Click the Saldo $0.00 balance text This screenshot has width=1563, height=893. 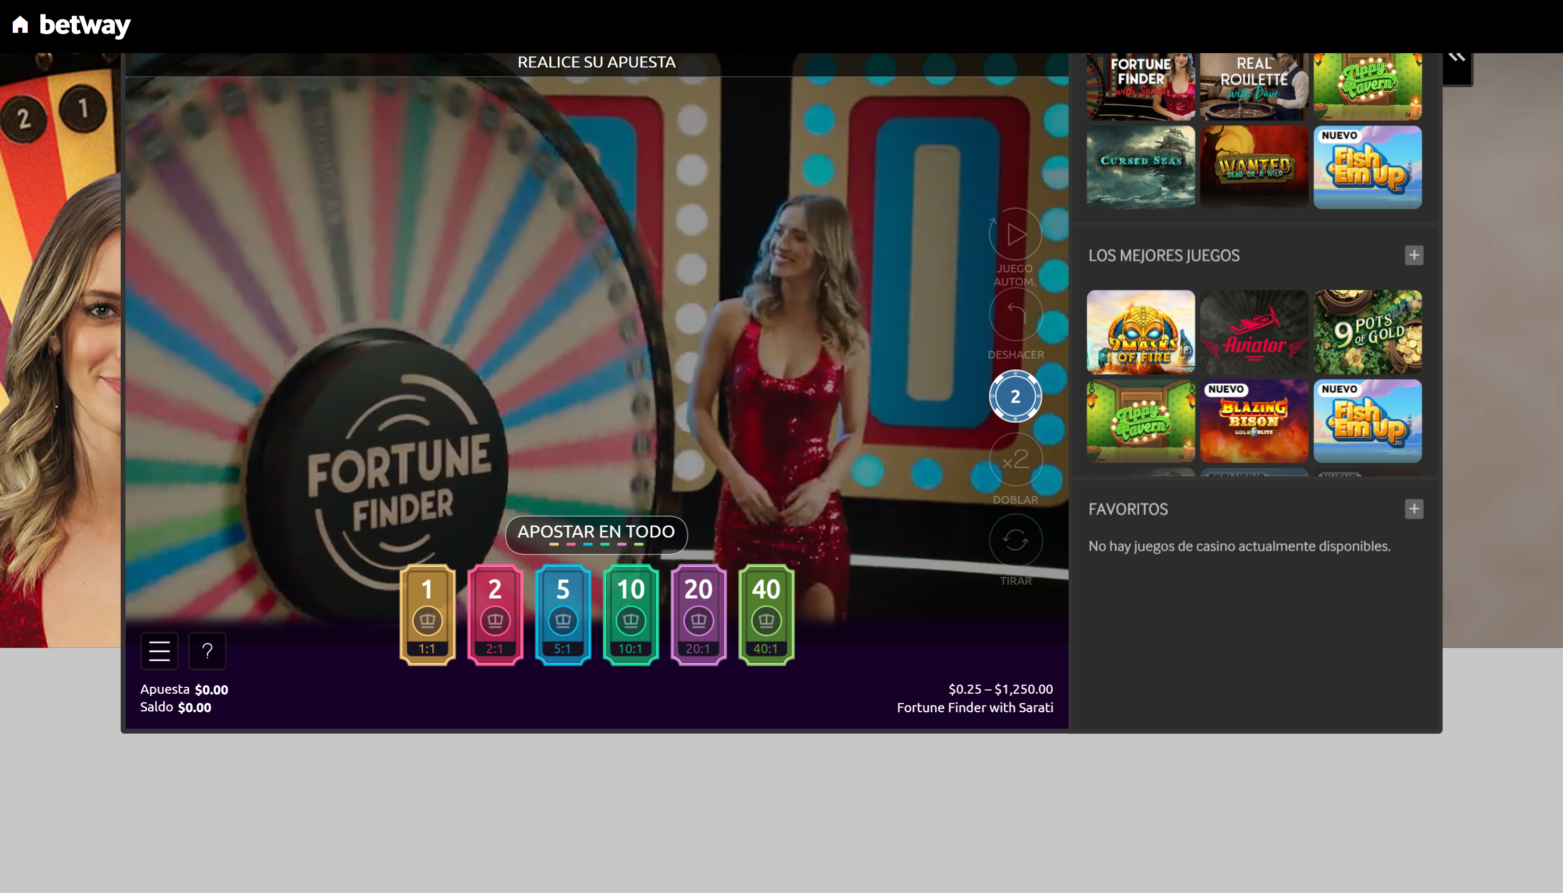tap(175, 707)
